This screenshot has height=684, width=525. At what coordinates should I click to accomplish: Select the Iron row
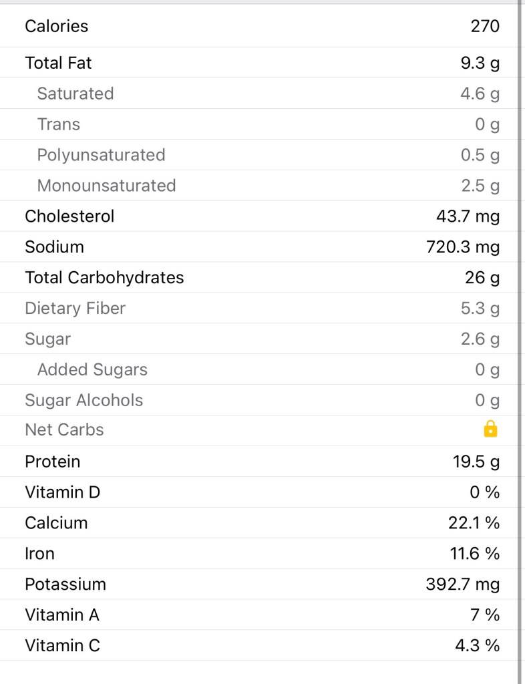(260, 554)
